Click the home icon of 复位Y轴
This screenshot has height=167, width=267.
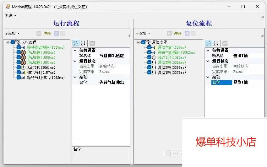pos(154,73)
